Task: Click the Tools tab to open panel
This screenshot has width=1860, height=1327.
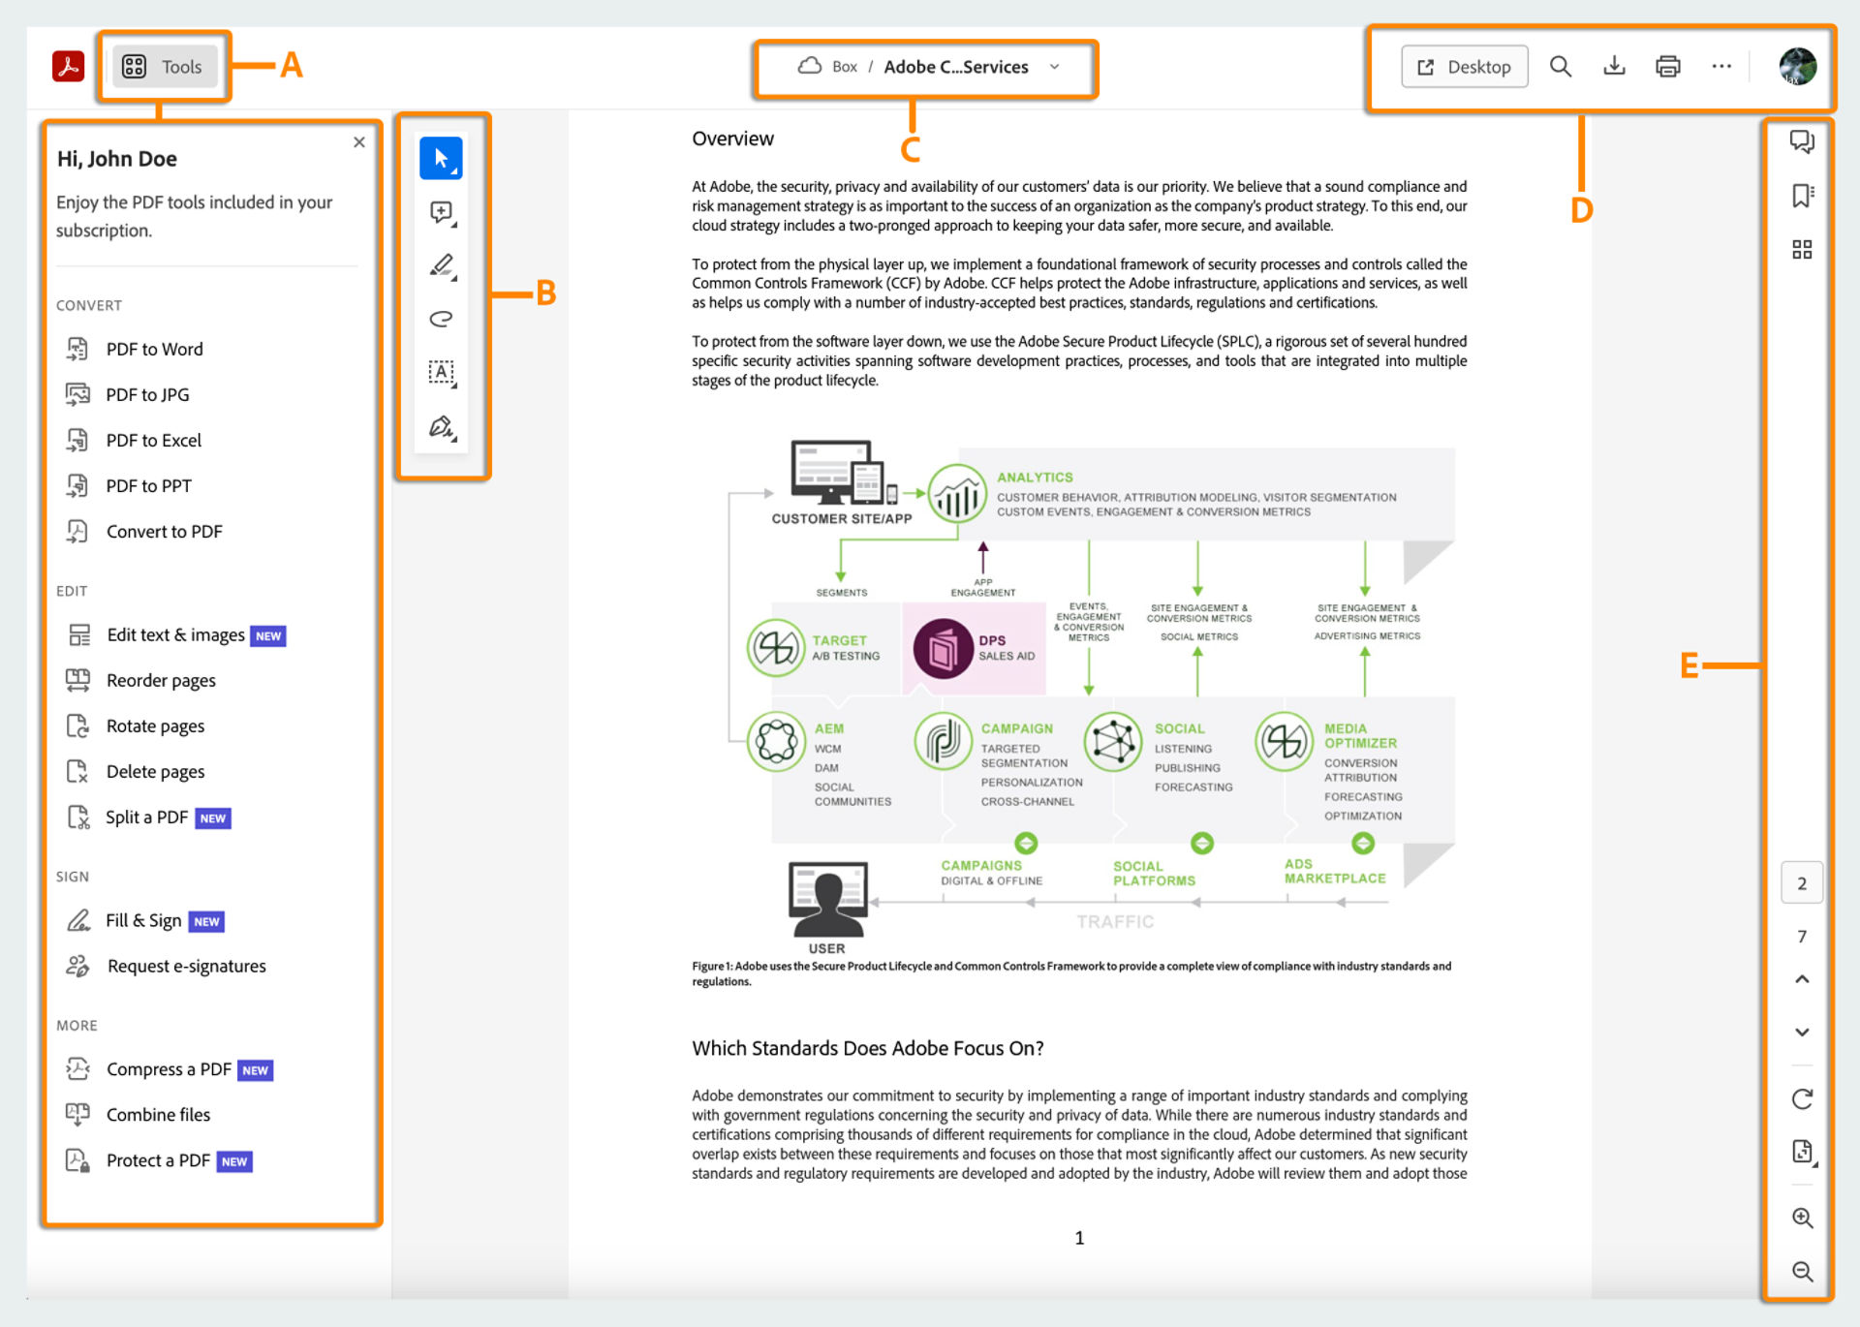Action: click(x=163, y=66)
